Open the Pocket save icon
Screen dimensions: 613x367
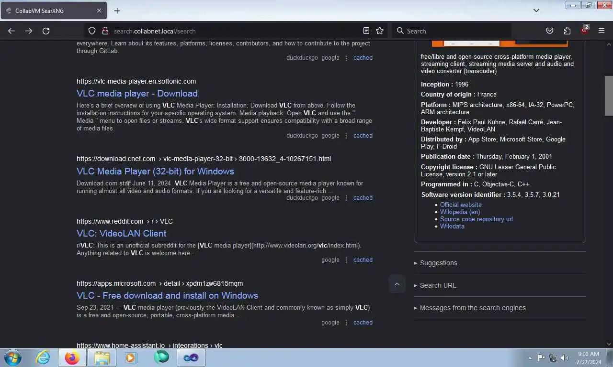pos(550,31)
